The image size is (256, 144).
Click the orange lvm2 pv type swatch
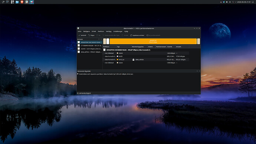click(x=117, y=60)
